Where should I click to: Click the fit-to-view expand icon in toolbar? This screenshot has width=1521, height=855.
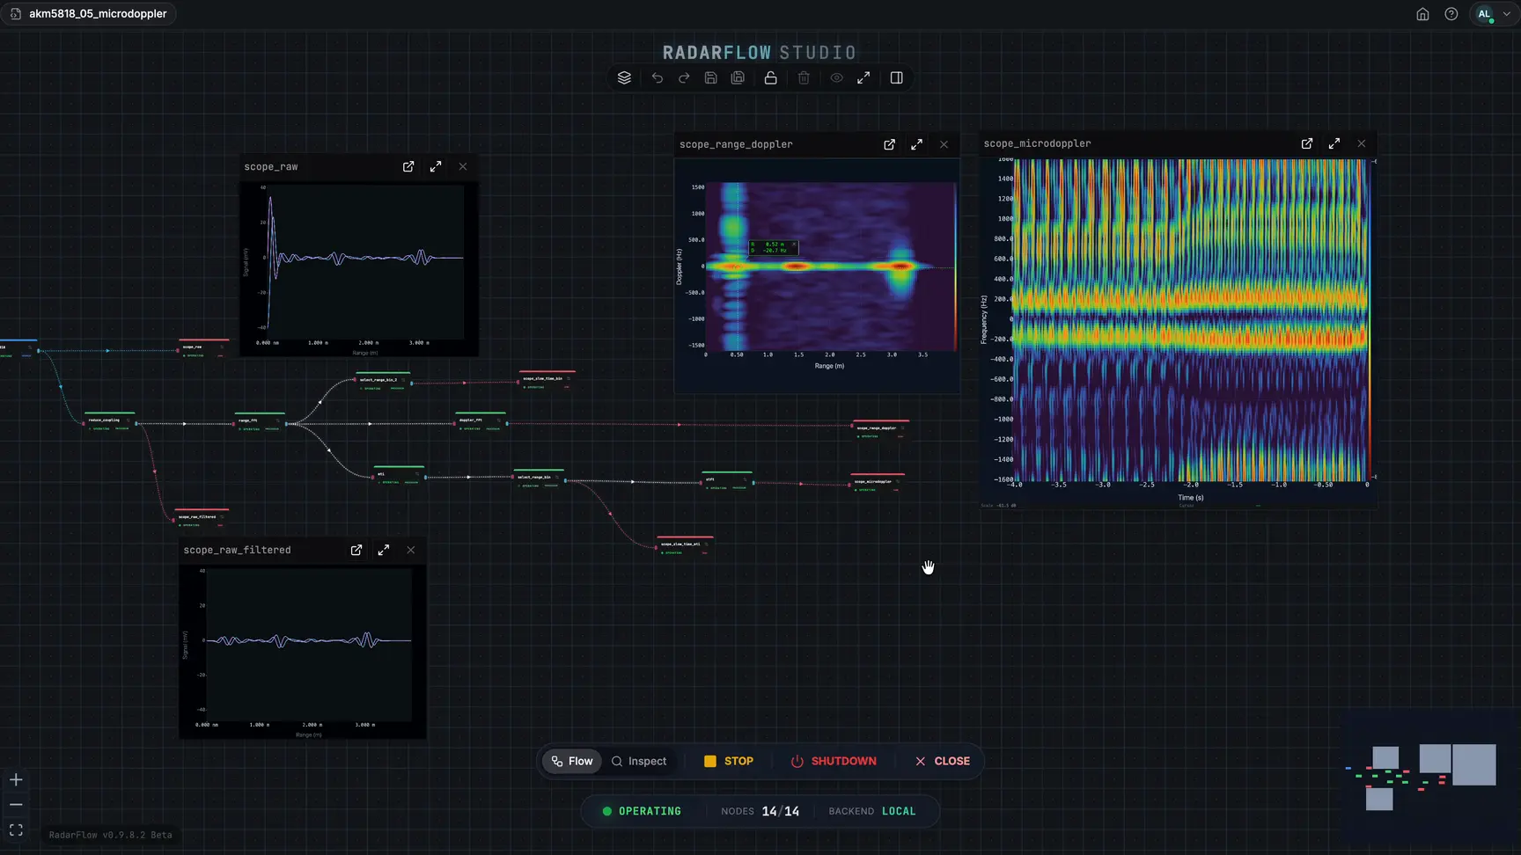click(863, 77)
